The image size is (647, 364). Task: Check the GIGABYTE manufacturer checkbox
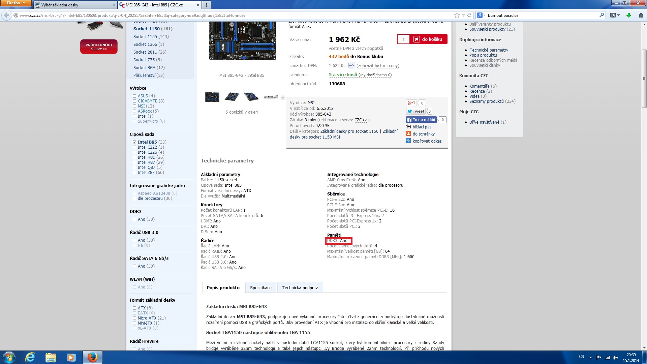(x=134, y=101)
